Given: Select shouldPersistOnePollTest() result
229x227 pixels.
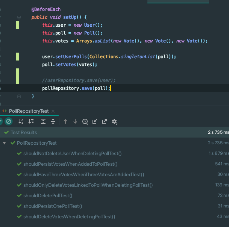Looking at the screenshot, I should click(114, 206).
